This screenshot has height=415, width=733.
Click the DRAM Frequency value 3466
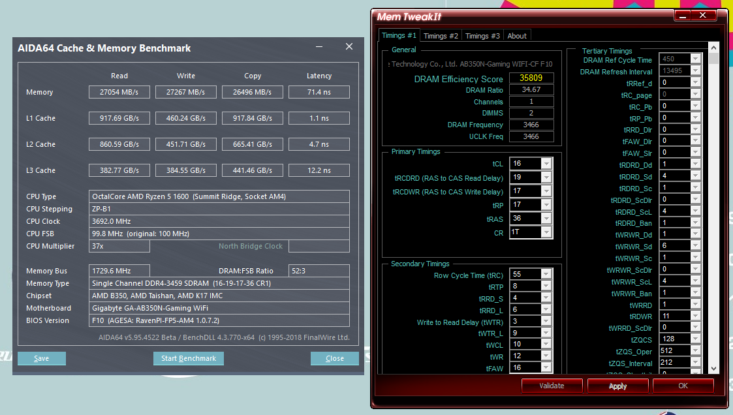531,125
